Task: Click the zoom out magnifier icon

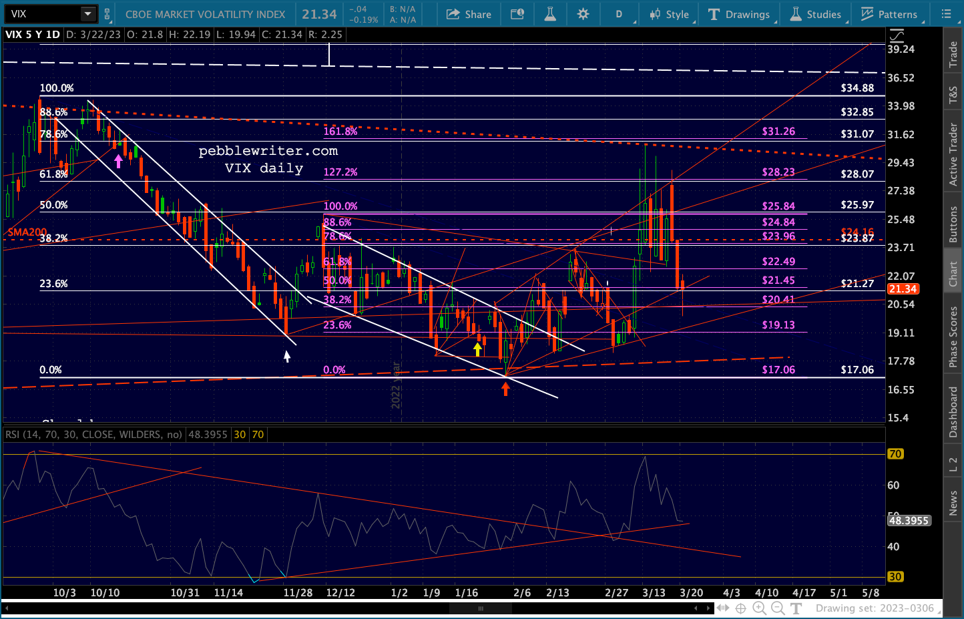Action: coord(778,608)
